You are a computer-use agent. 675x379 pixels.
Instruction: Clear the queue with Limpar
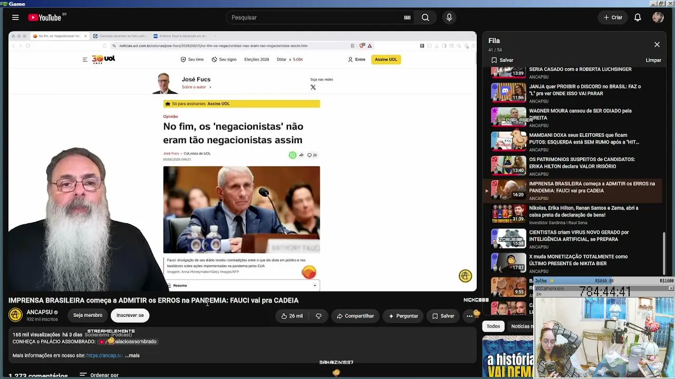pyautogui.click(x=653, y=60)
